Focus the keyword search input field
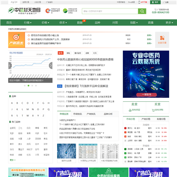The width and height of the screenshot is (177, 177). click(x=110, y=11)
